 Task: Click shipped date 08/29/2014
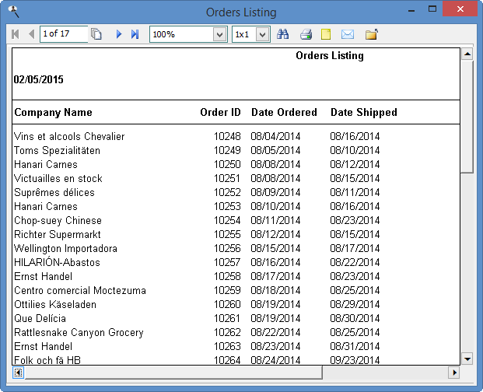pyautogui.click(x=355, y=305)
